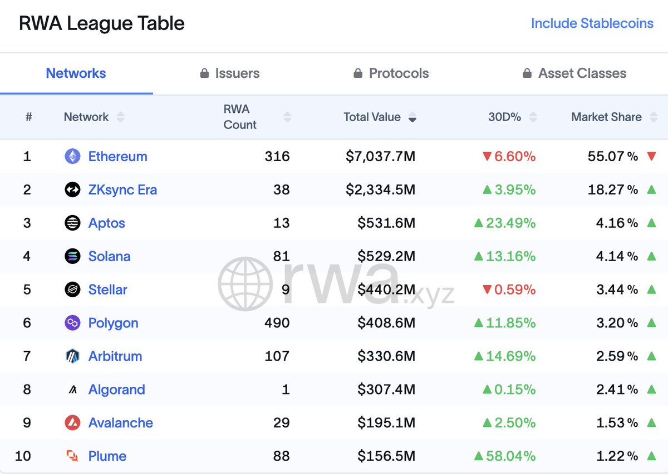Open the ZKsync Era network link
Viewport: 668px width, 474px height.
[x=123, y=189]
